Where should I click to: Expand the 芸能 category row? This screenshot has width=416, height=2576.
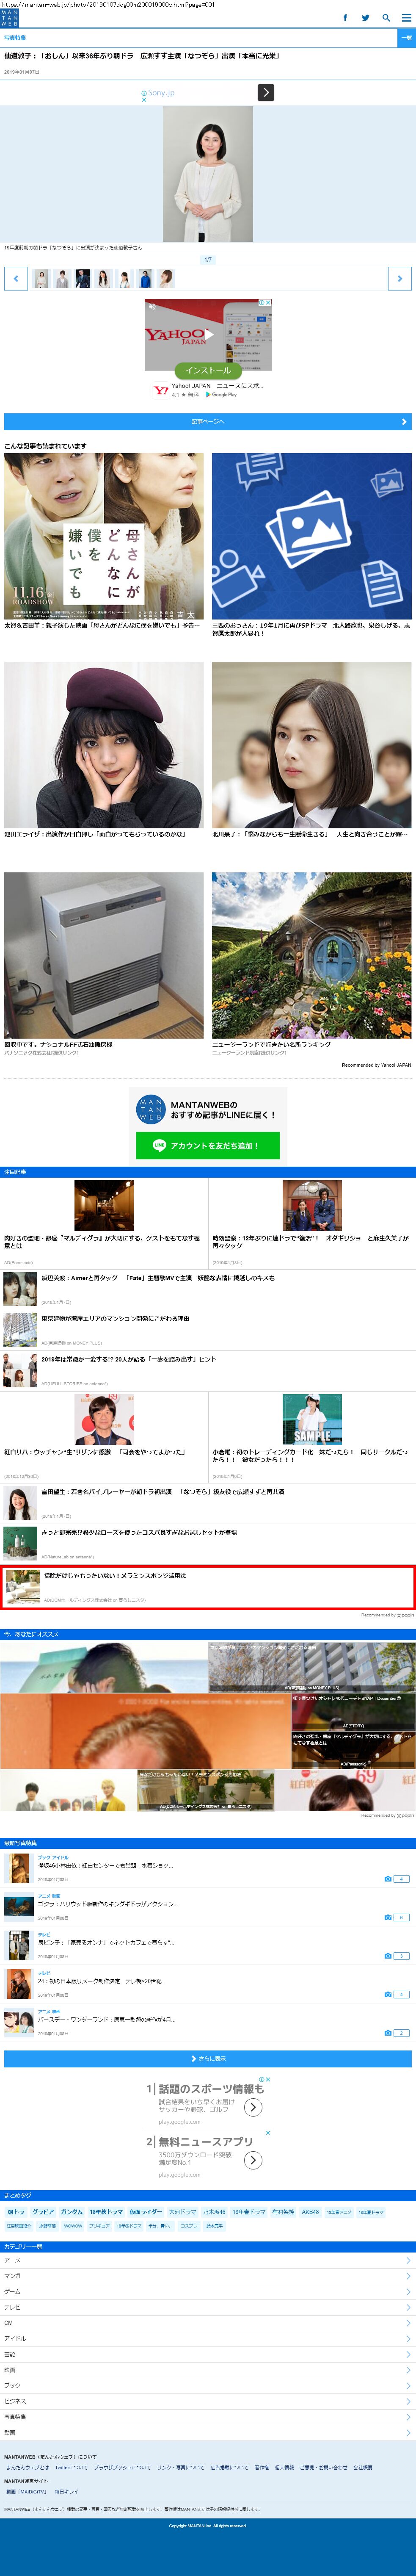208,2354
